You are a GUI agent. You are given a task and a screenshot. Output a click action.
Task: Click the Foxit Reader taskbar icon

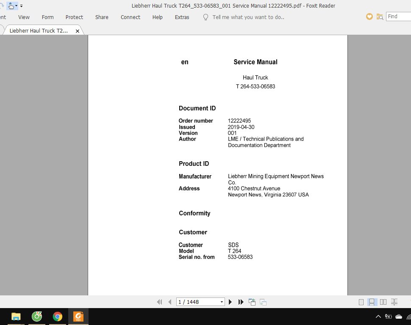click(x=78, y=317)
